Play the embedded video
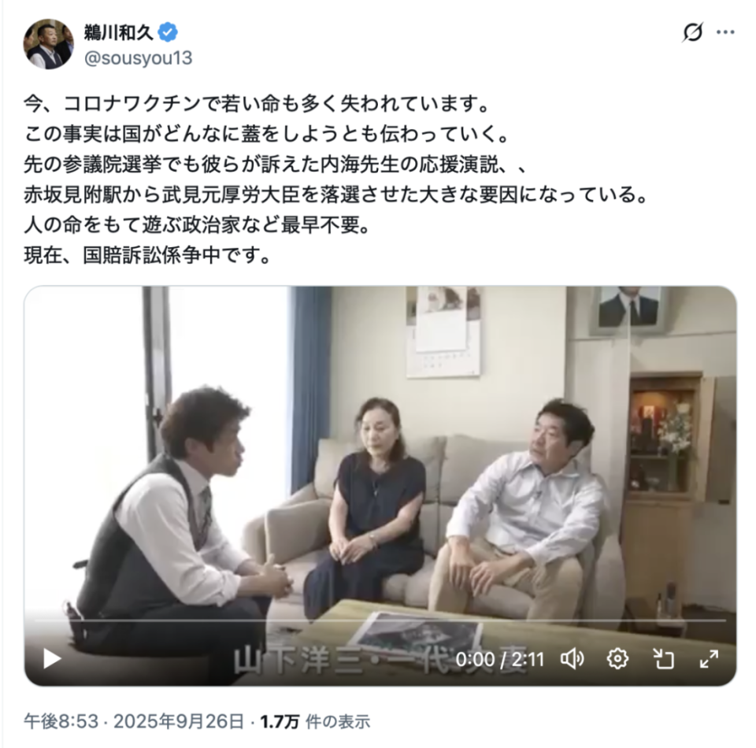The width and height of the screenshot is (756, 748). 52,658
